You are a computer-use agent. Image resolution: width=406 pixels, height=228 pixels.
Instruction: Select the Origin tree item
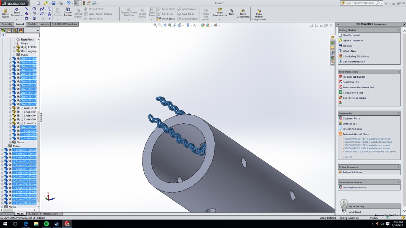coord(25,43)
